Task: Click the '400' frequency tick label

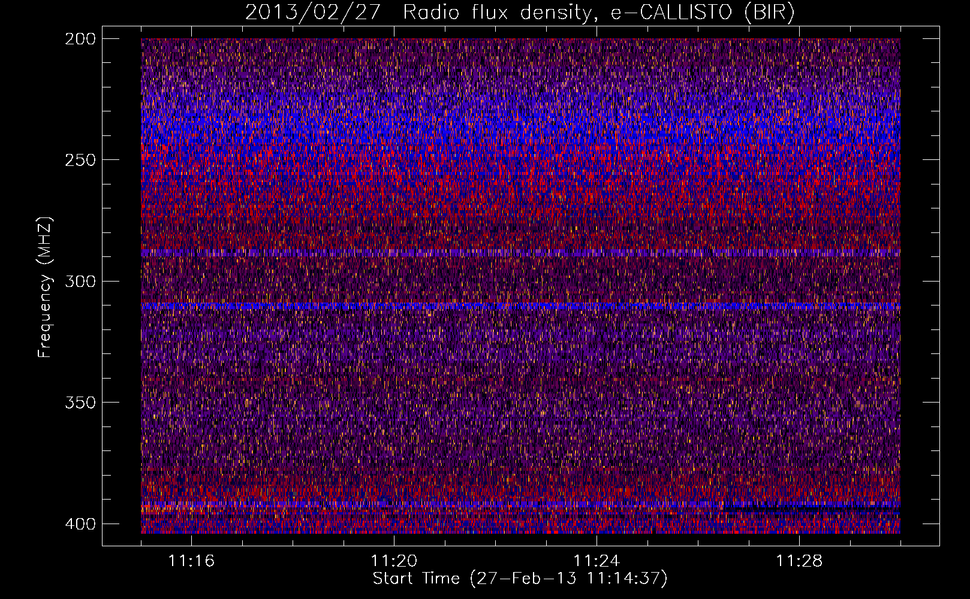Action: click(x=80, y=524)
